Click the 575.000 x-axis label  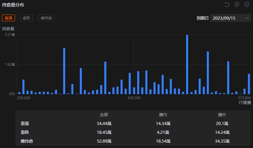[x=244, y=98]
